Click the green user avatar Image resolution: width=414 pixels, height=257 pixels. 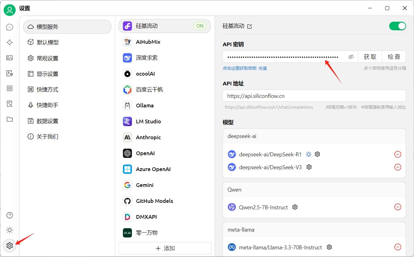coord(10,10)
